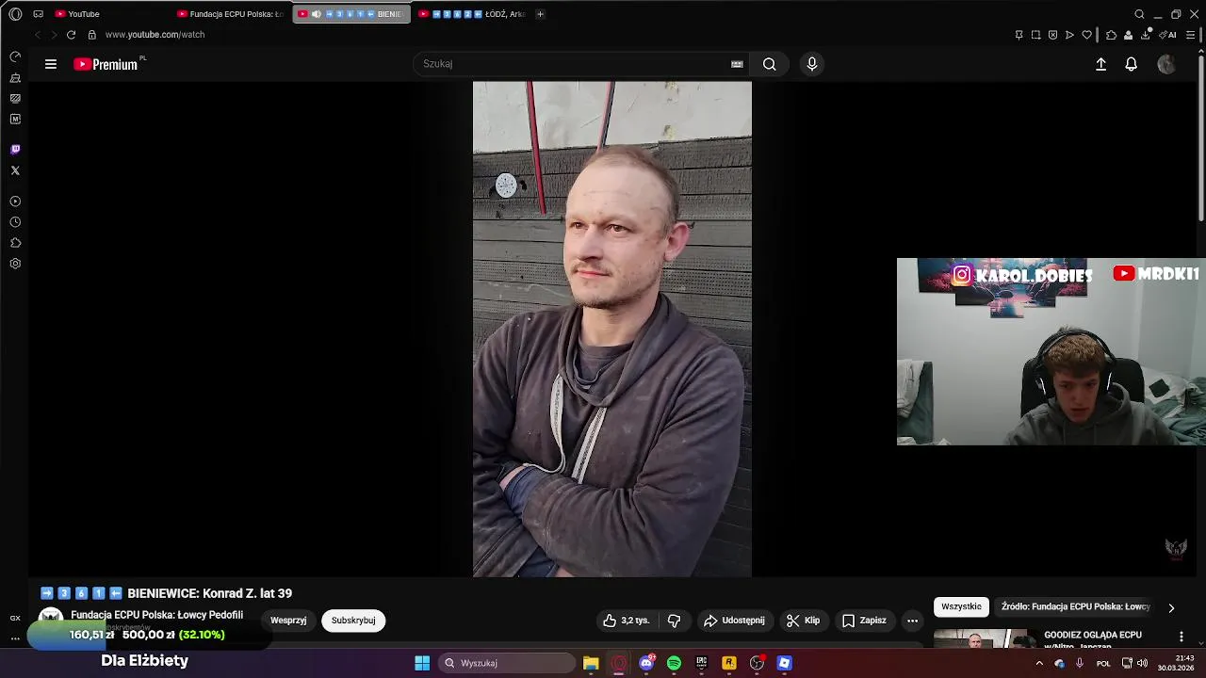Open a new browser tab

coord(540,14)
